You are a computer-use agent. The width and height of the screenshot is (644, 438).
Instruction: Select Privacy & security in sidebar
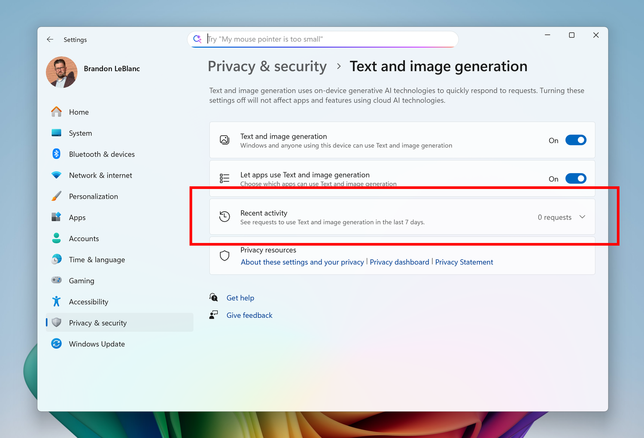pos(97,322)
